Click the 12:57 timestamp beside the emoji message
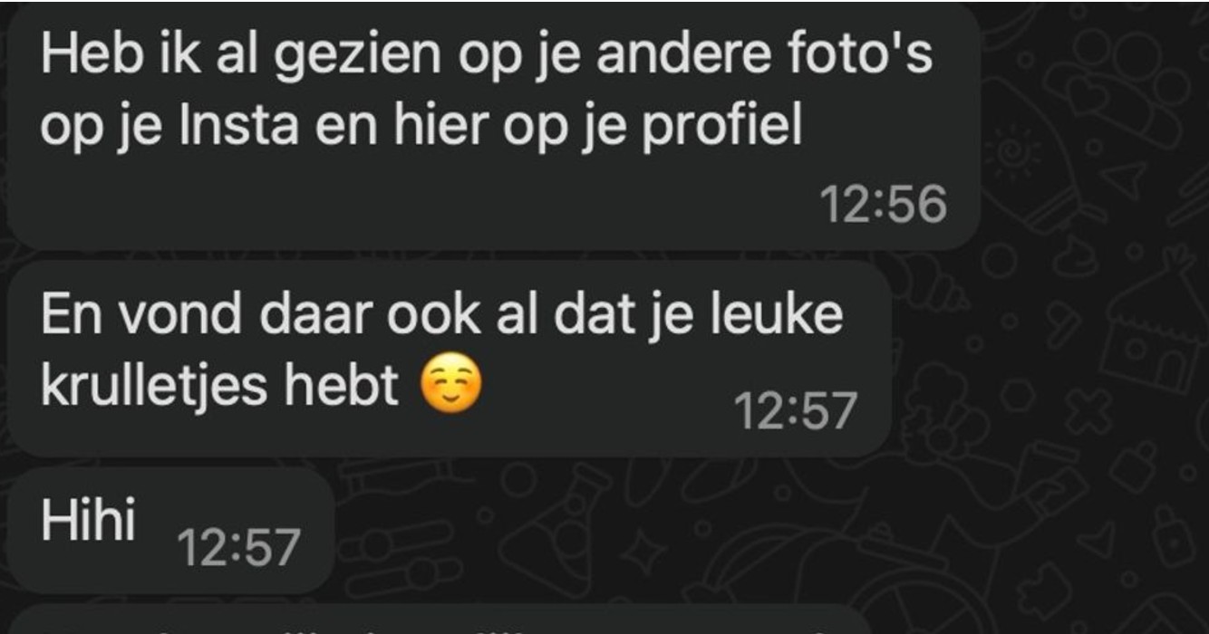Screen dimensions: 1209x634 pyautogui.click(x=794, y=412)
